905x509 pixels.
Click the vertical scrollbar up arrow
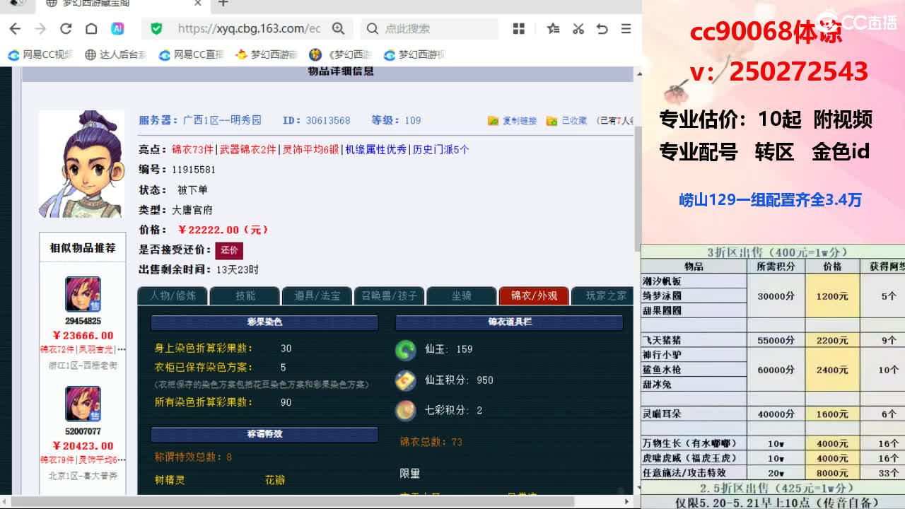638,73
